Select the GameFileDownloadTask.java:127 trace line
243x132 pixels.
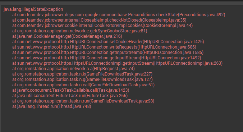click(x=82, y=79)
